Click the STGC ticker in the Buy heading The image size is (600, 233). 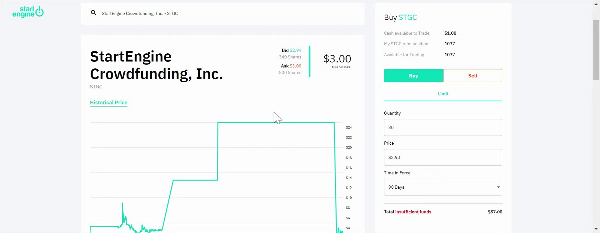pos(408,17)
